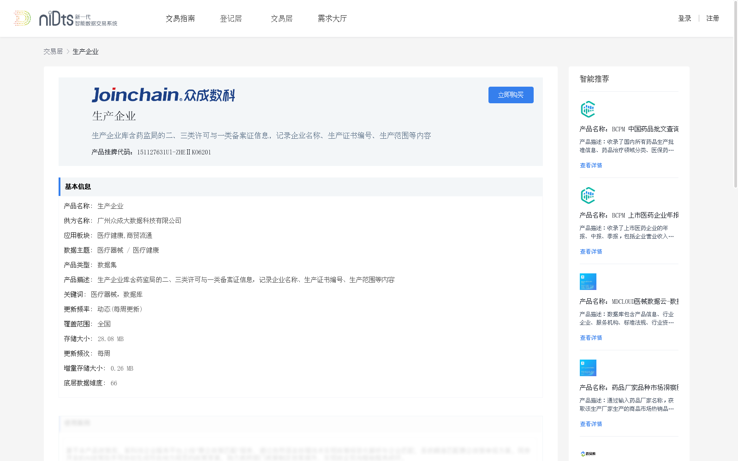This screenshot has width=738, height=461.
Task: Click supplier name 广州众成大数据科技有限公司
Action: tap(139, 221)
